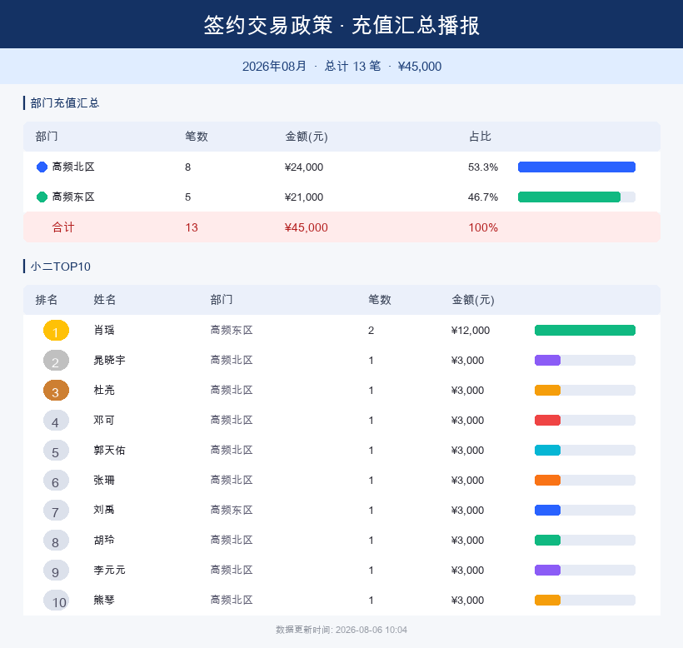The height and width of the screenshot is (648, 683).
Task: Click 肖瑶's green amount bar
Action: click(x=585, y=330)
